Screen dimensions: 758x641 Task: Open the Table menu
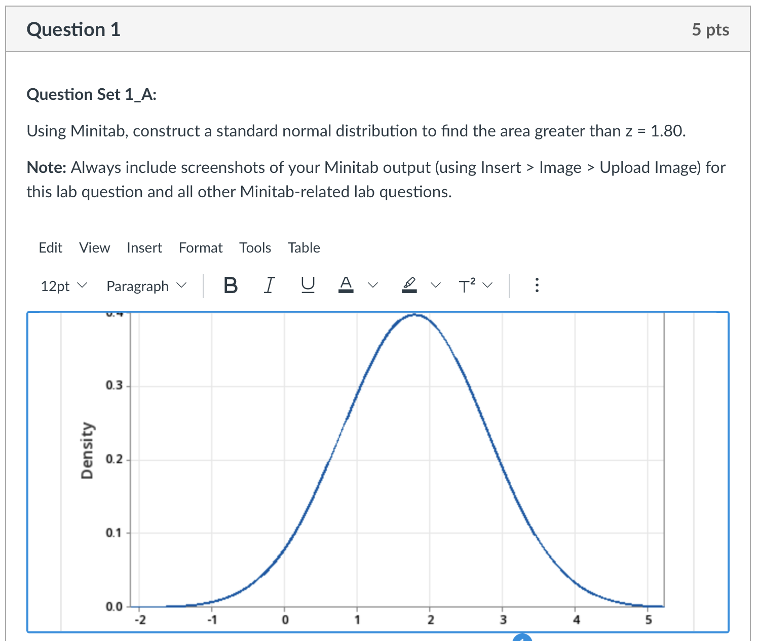tap(303, 247)
